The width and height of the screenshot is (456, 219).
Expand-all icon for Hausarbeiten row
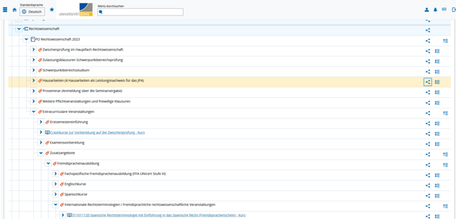437,82
